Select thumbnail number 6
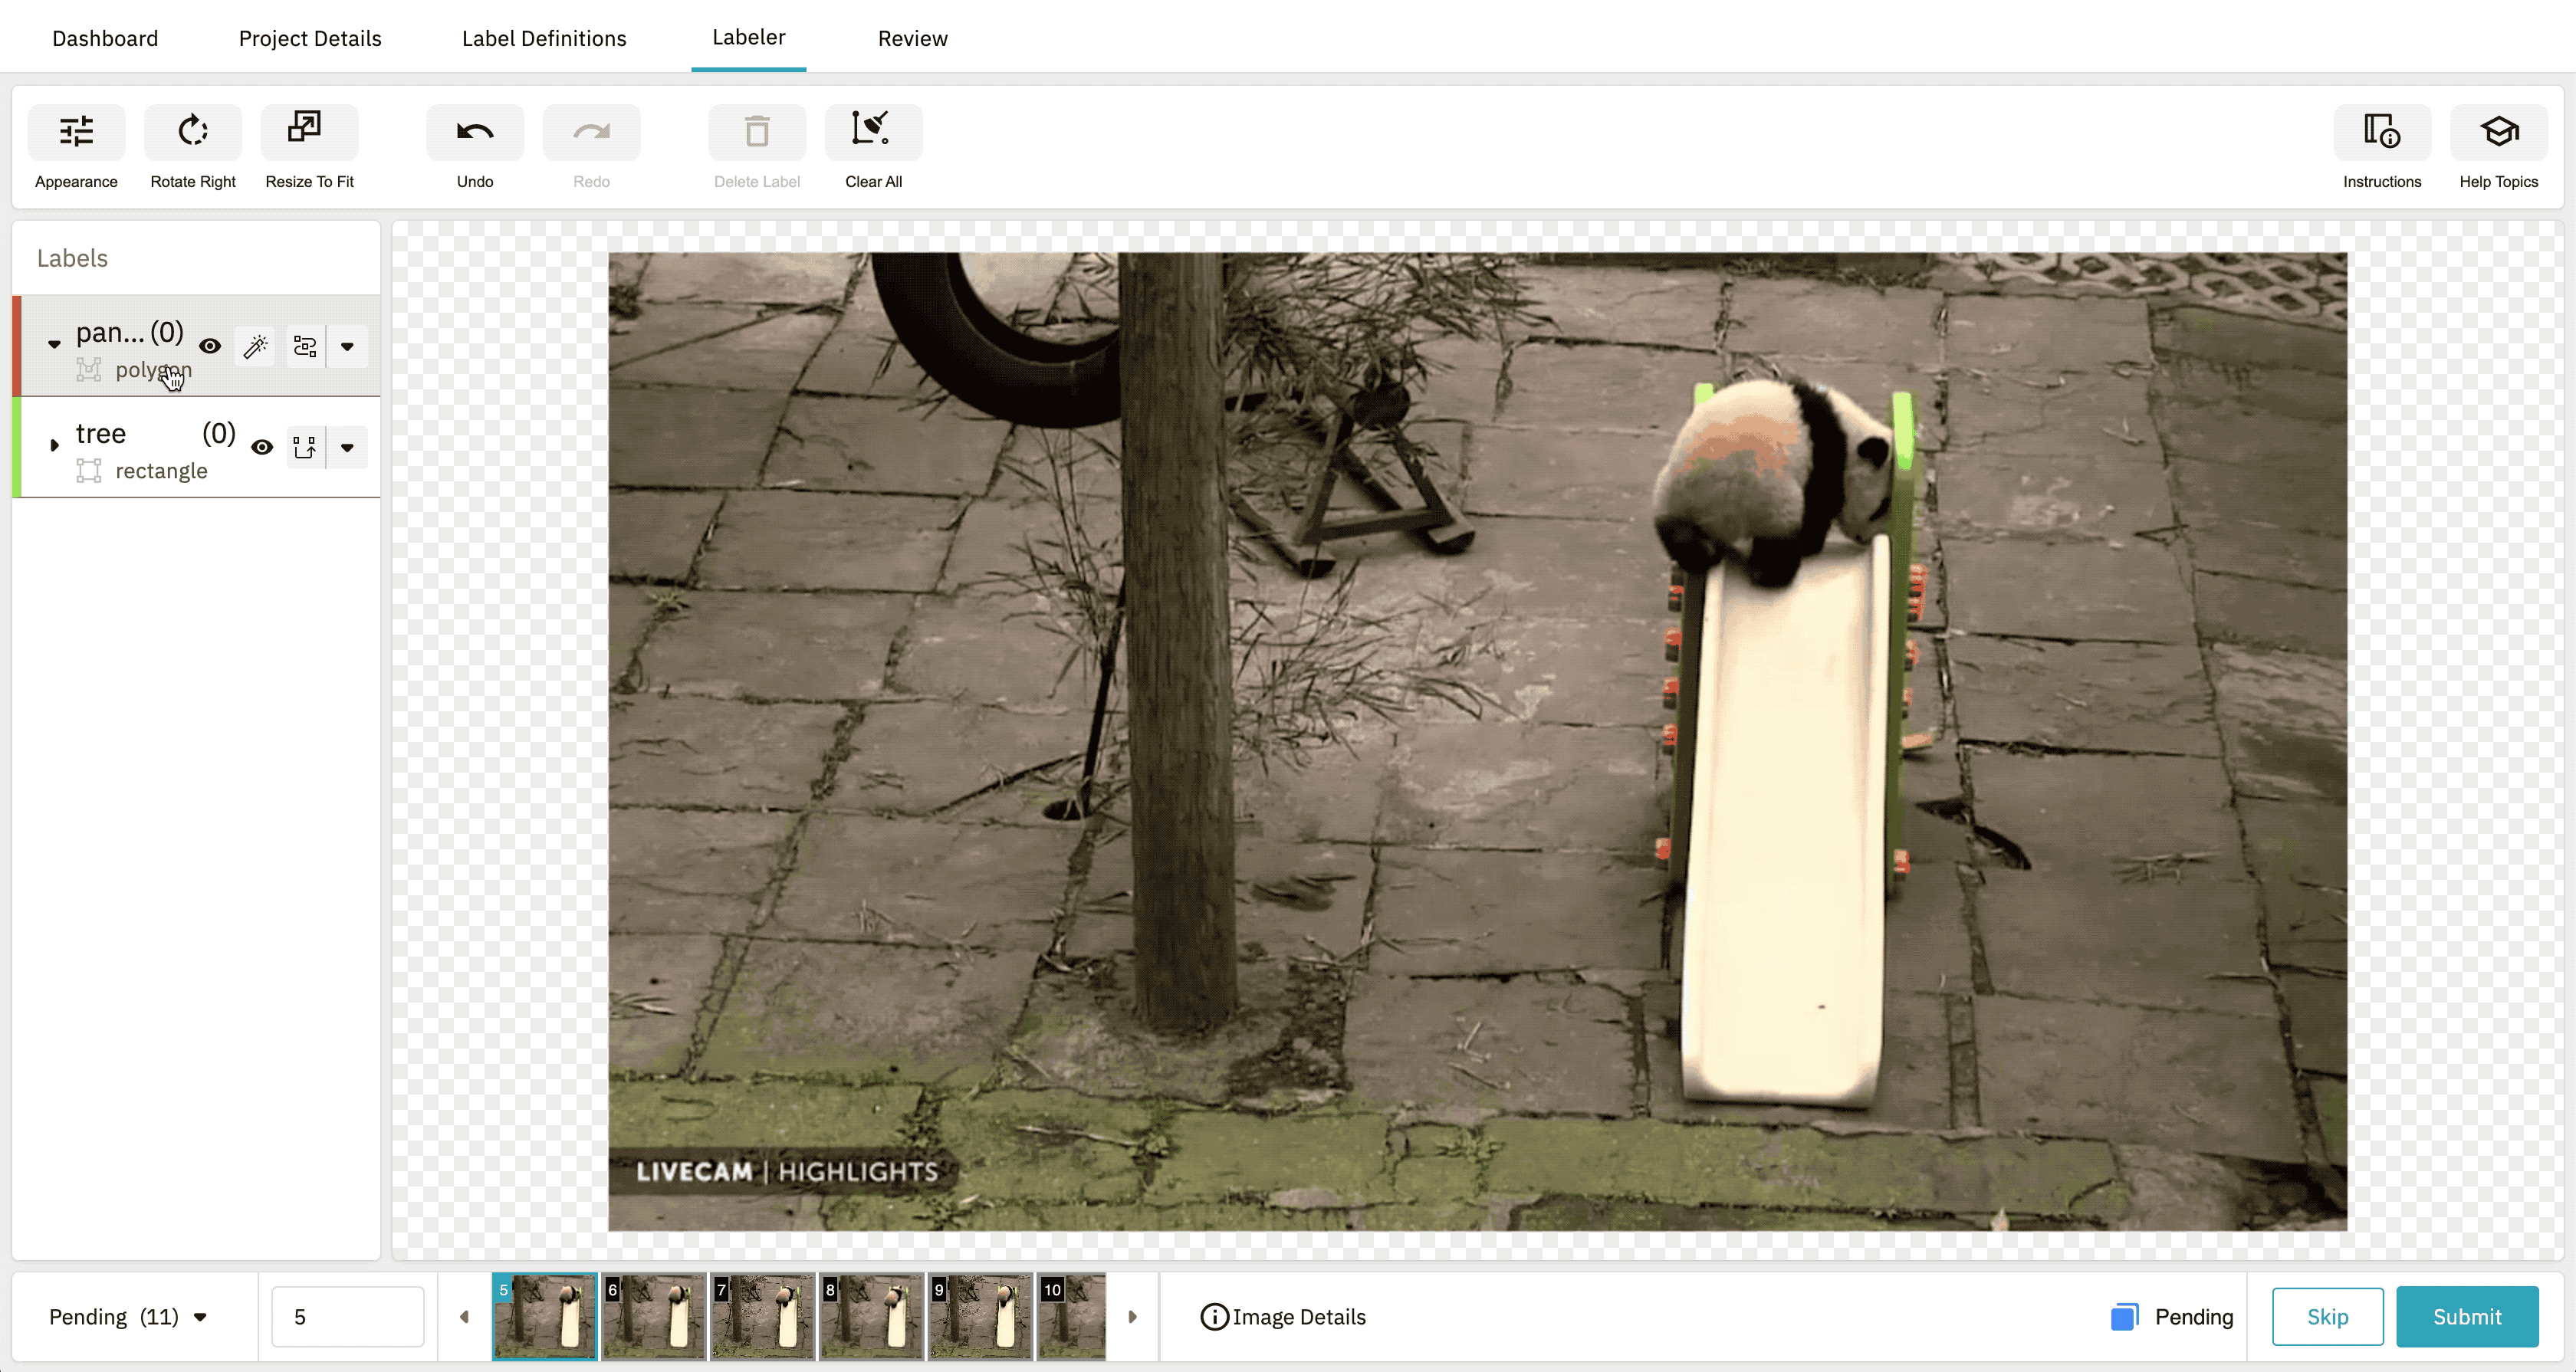 point(654,1317)
